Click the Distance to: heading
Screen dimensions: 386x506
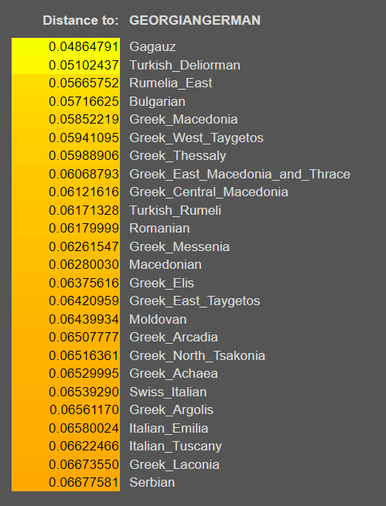pyautogui.click(x=80, y=20)
